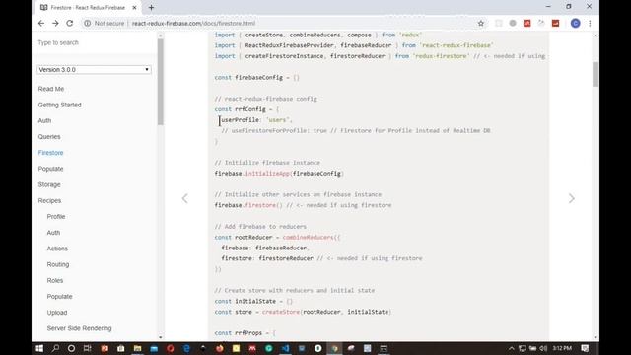Click the userProfile: 'users' code line

click(256, 120)
